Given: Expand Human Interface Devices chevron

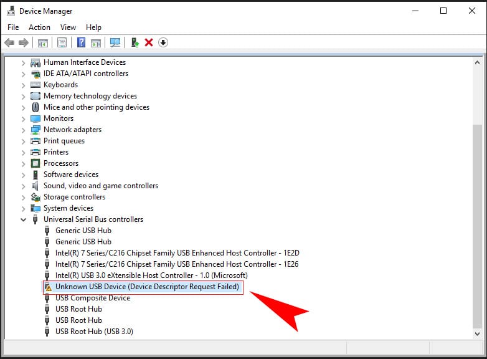Looking at the screenshot, I should (23, 63).
